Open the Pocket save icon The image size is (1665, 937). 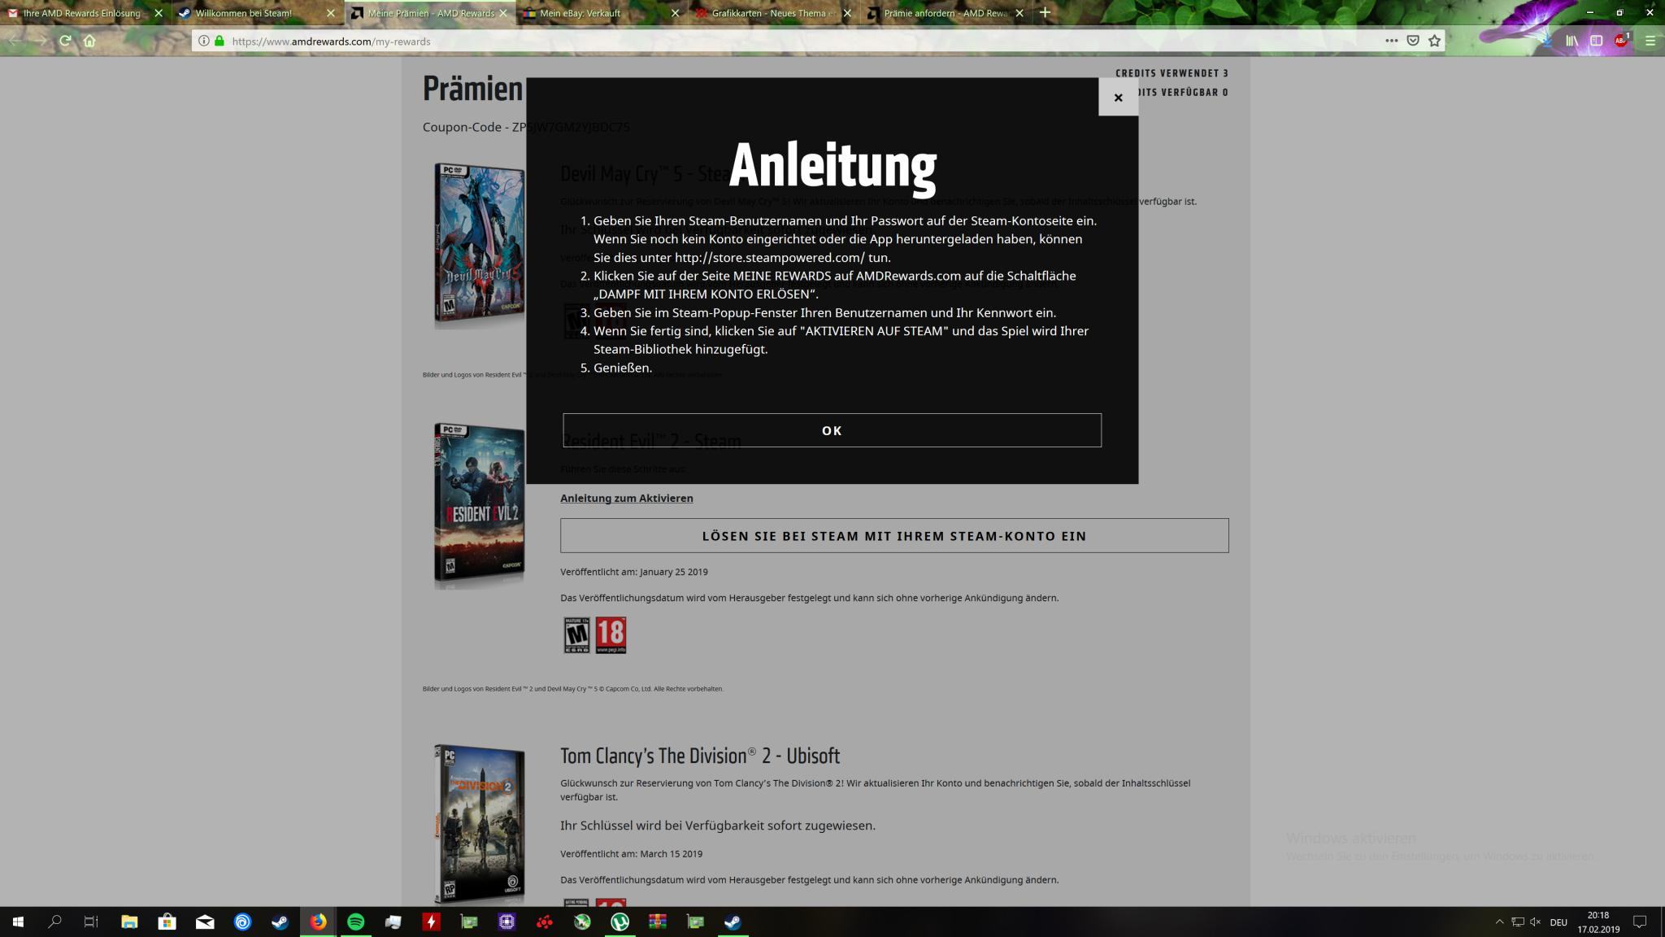[x=1413, y=41]
